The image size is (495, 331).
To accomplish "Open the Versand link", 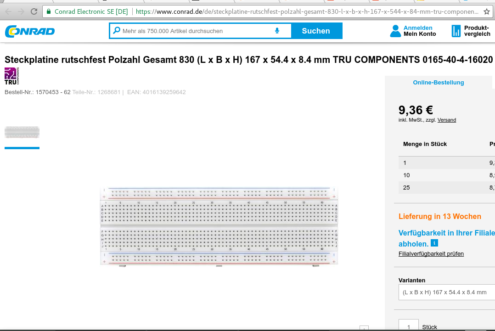I will click(x=447, y=120).
